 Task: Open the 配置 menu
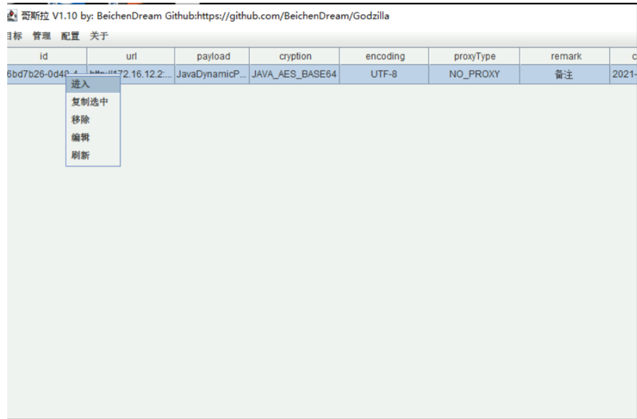pos(70,36)
